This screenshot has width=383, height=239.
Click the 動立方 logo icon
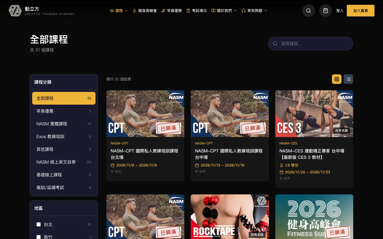click(x=15, y=11)
